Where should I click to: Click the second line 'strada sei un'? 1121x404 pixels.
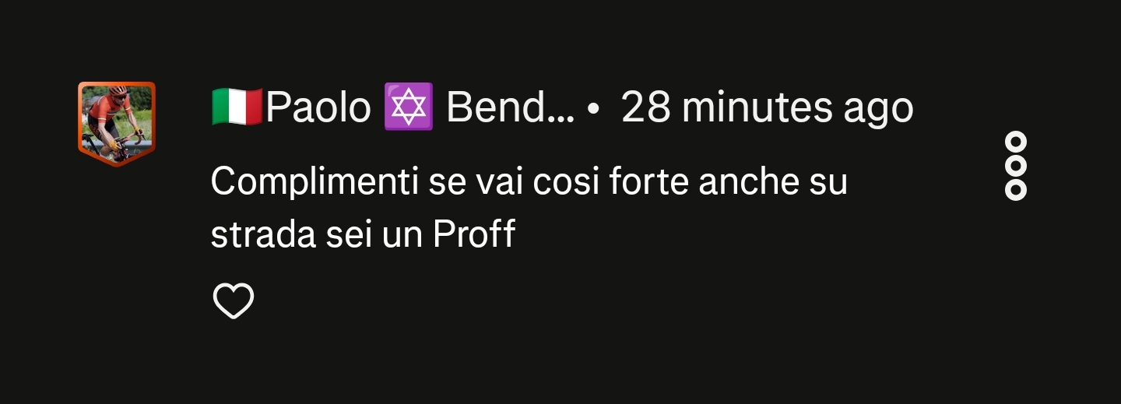click(317, 234)
